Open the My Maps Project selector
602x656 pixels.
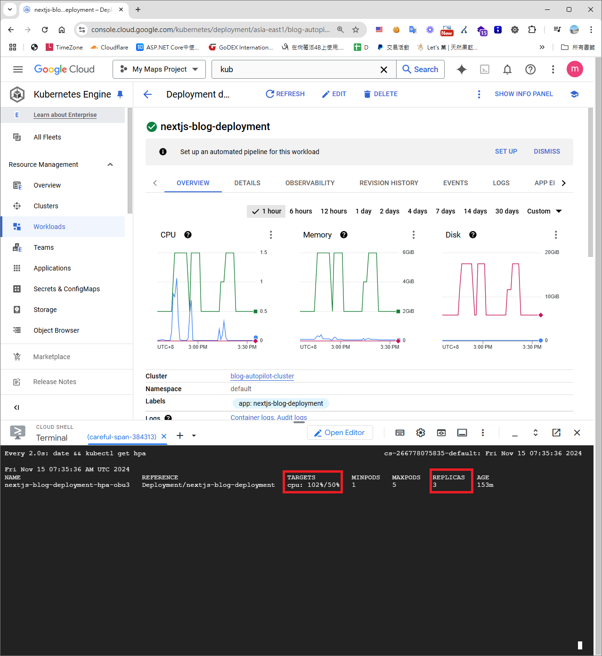[x=159, y=69]
